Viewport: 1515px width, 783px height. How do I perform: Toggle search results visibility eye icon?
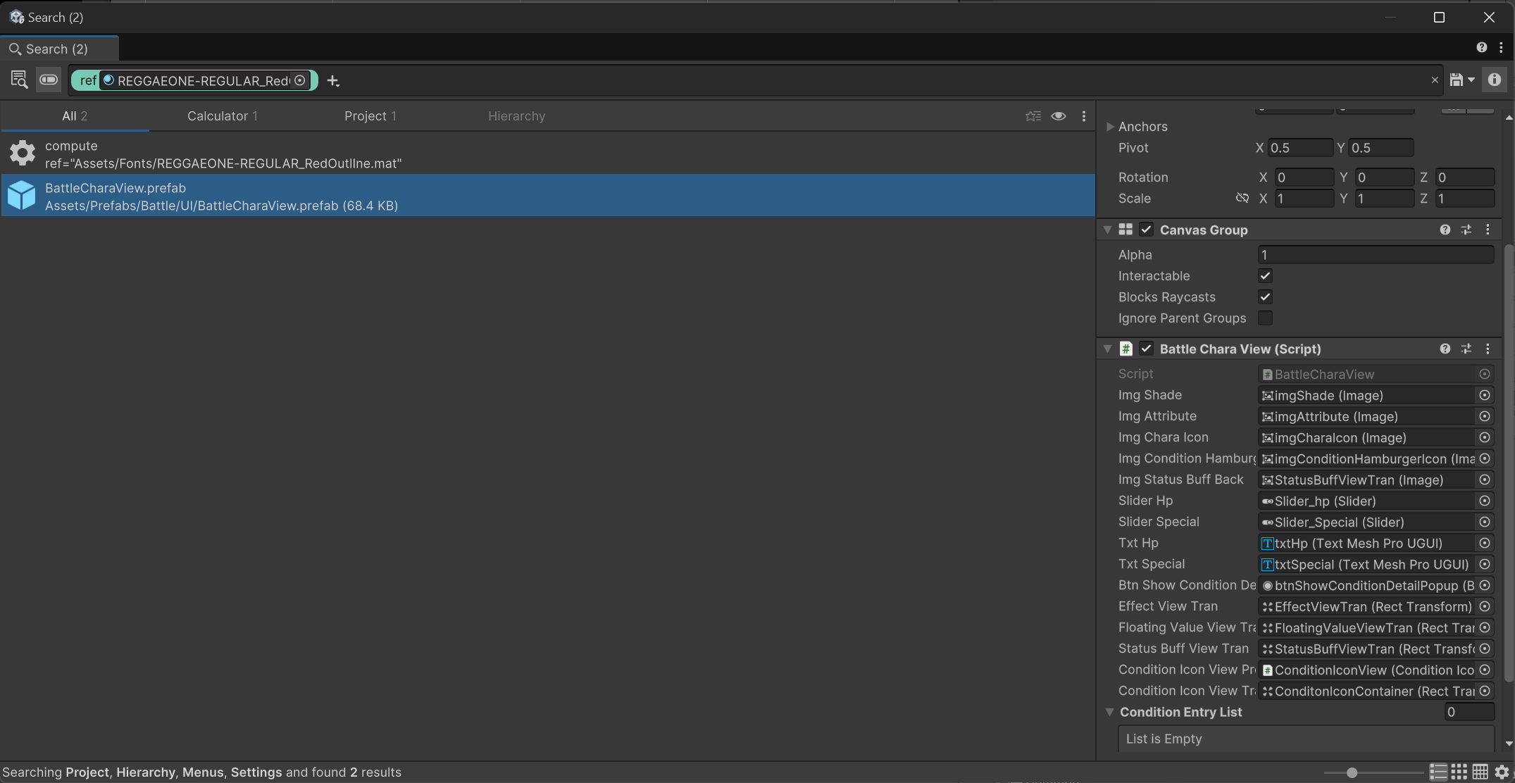coord(1058,116)
